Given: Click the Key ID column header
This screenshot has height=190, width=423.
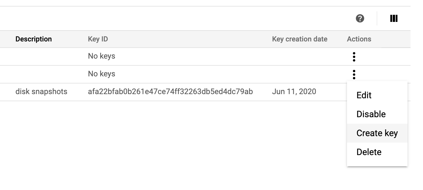Looking at the screenshot, I should [x=98, y=39].
